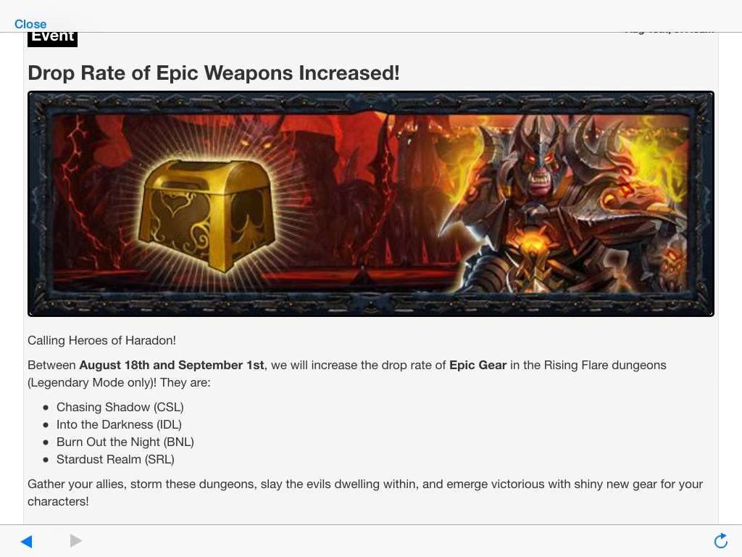Click the Drop Rate of Epic Weapons headline
742x557 pixels.
pos(214,73)
